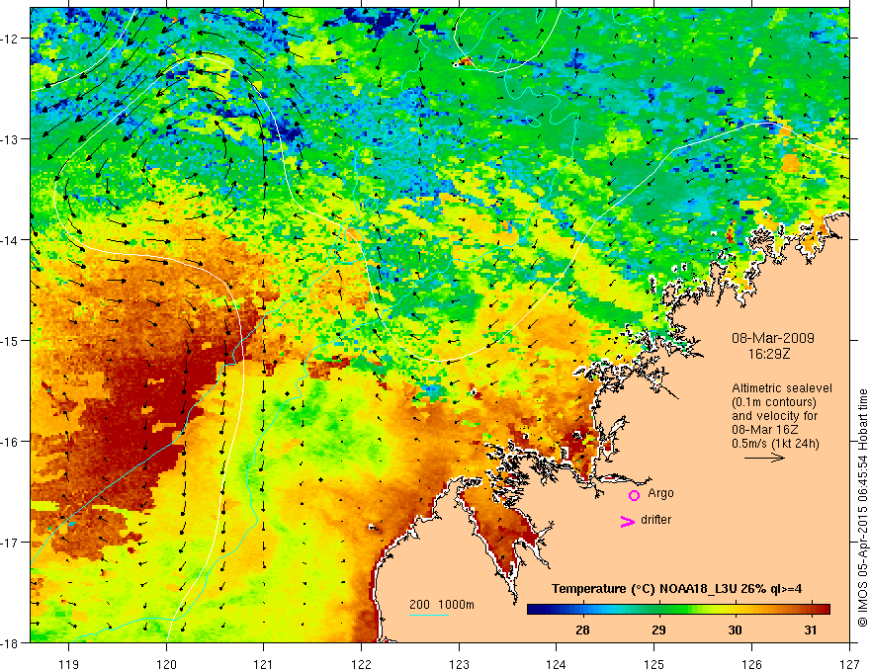Click the cyan 200/1000m isobath legend line
The height and width of the screenshot is (672, 870).
point(429,615)
